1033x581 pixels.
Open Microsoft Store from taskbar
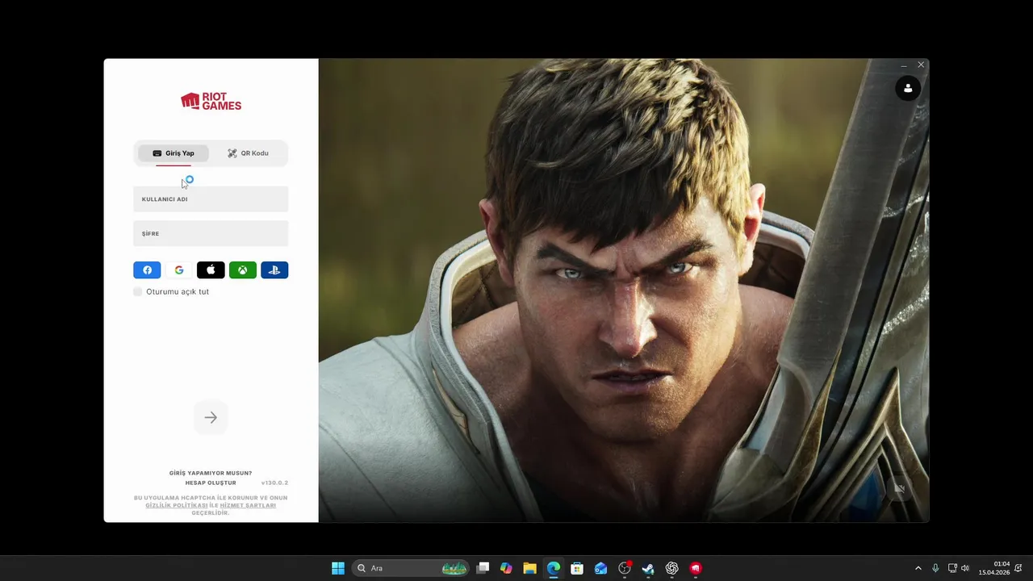(x=577, y=568)
